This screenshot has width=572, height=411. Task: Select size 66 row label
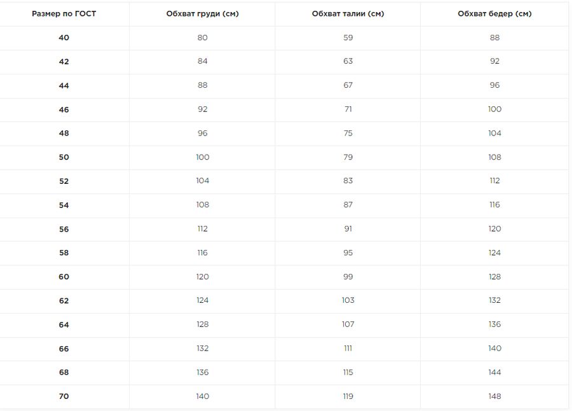(64, 349)
